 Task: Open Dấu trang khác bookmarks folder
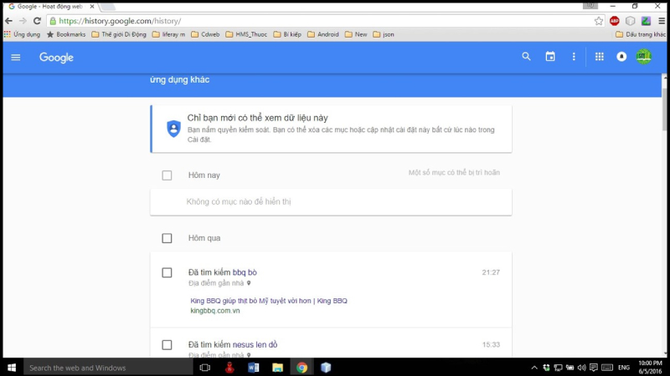641,34
